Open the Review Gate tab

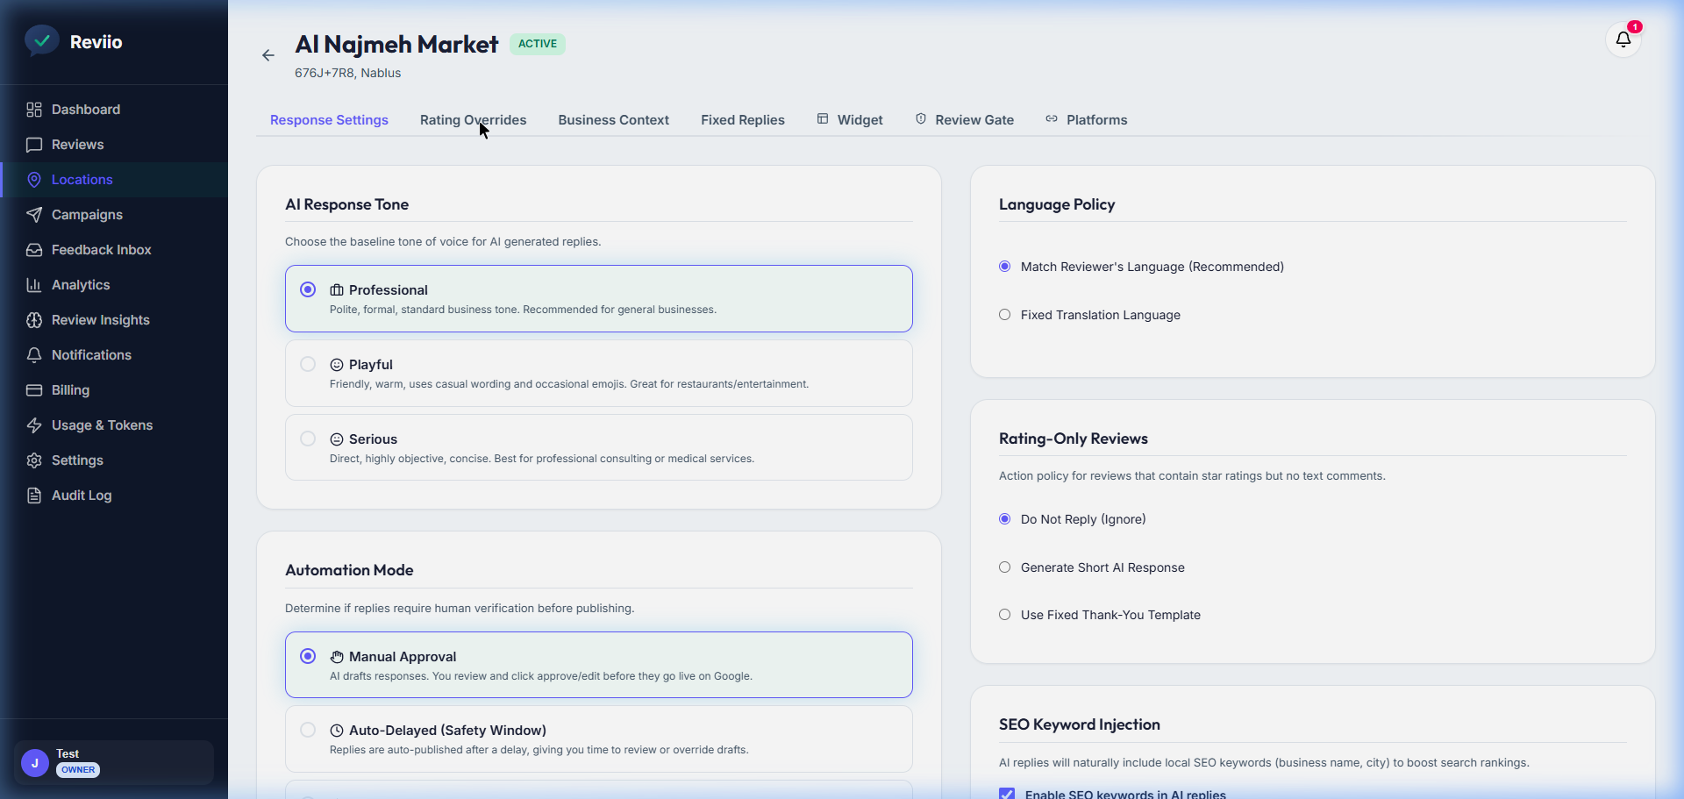pos(965,120)
